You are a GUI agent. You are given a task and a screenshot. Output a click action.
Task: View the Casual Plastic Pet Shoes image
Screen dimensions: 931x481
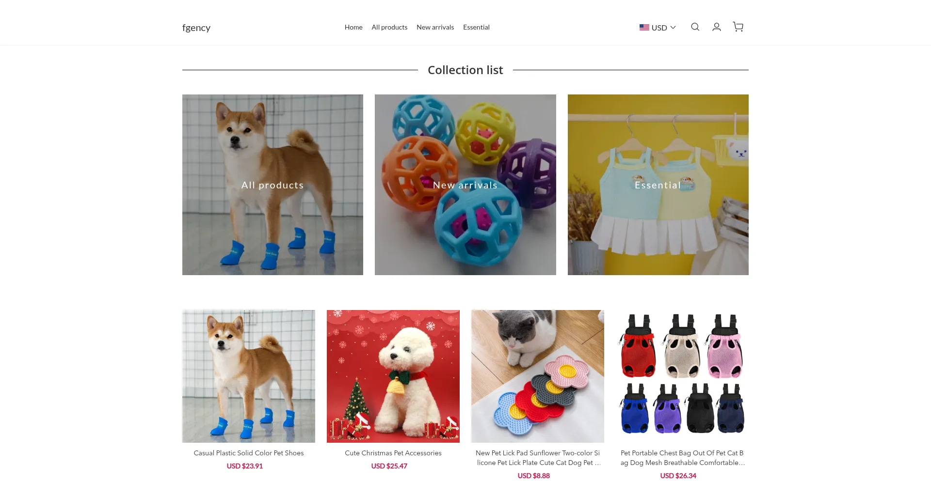coord(249,376)
